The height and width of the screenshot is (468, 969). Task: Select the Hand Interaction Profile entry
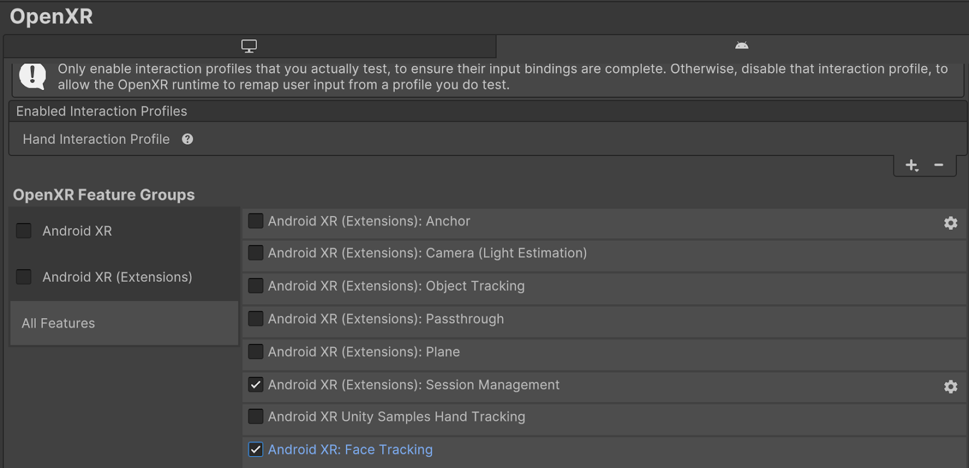487,139
